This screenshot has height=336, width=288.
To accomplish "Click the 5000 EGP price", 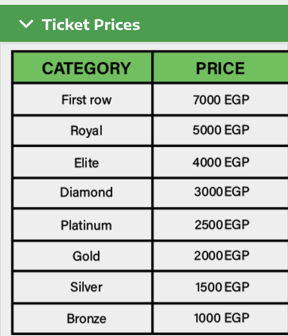I will pos(221,130).
